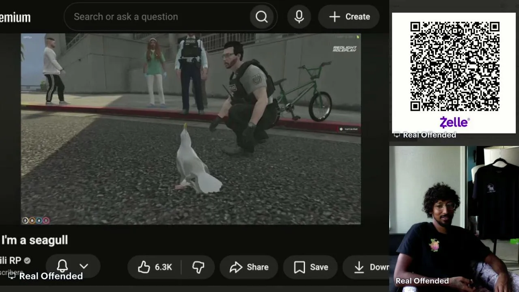This screenshot has height=292, width=519.
Task: Download the video using the Download button
Action: tap(366, 267)
